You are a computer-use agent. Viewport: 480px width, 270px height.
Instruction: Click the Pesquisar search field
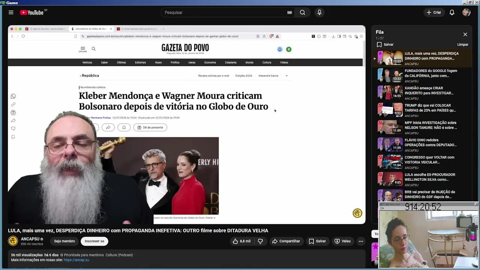click(223, 12)
